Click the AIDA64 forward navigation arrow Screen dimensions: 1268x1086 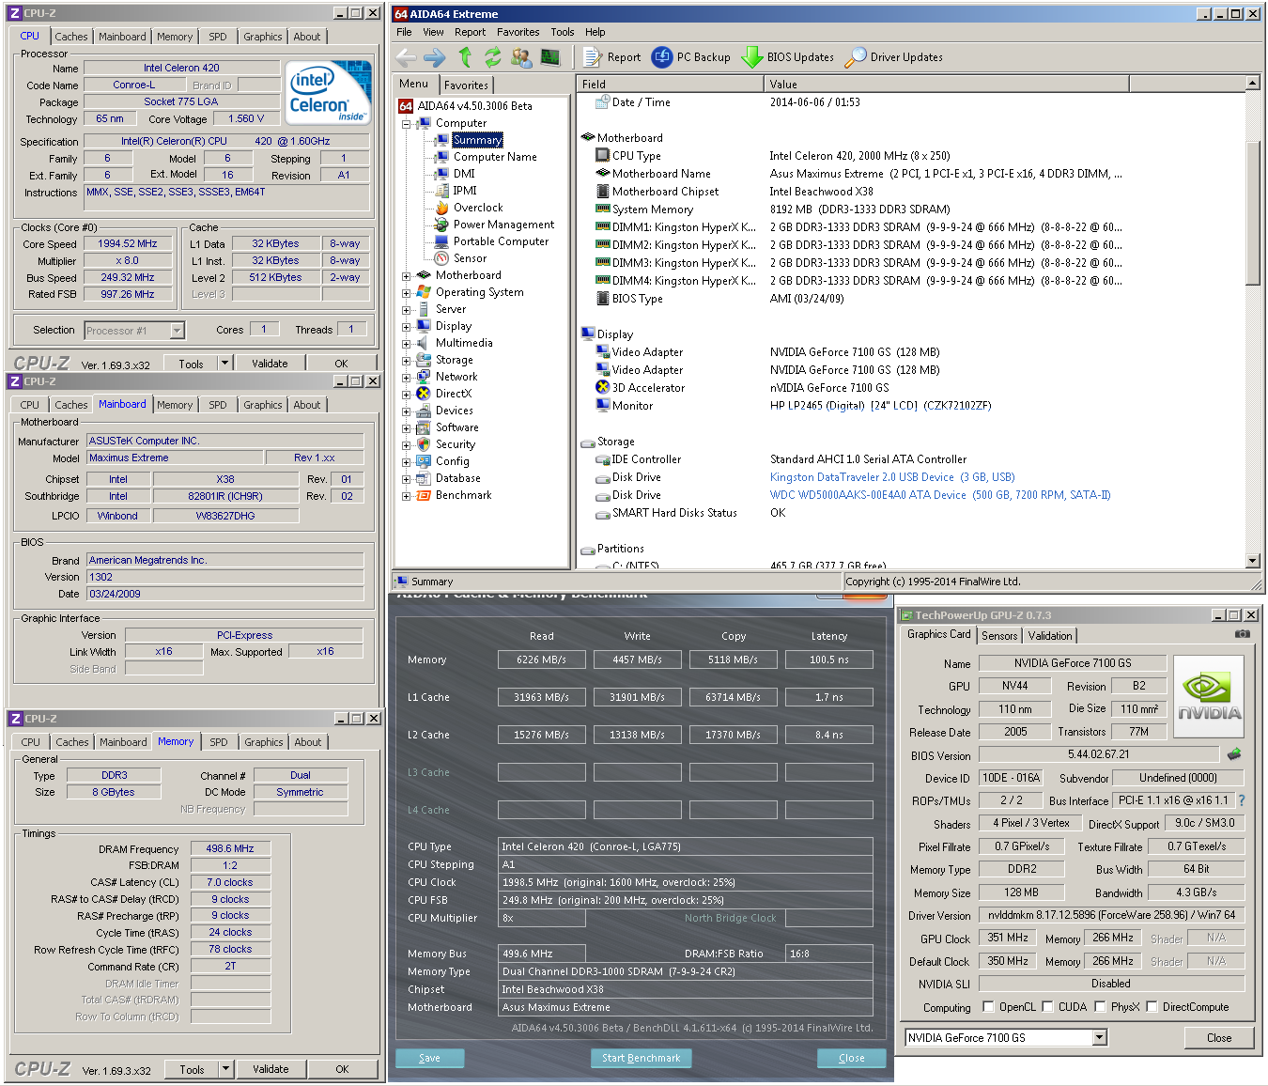pyautogui.click(x=435, y=57)
